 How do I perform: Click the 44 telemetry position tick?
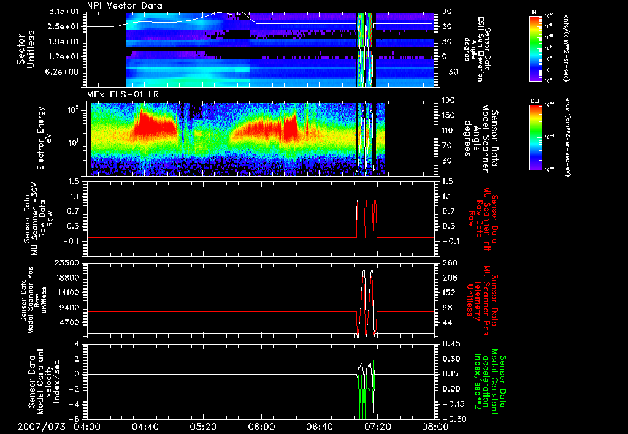tap(446, 322)
